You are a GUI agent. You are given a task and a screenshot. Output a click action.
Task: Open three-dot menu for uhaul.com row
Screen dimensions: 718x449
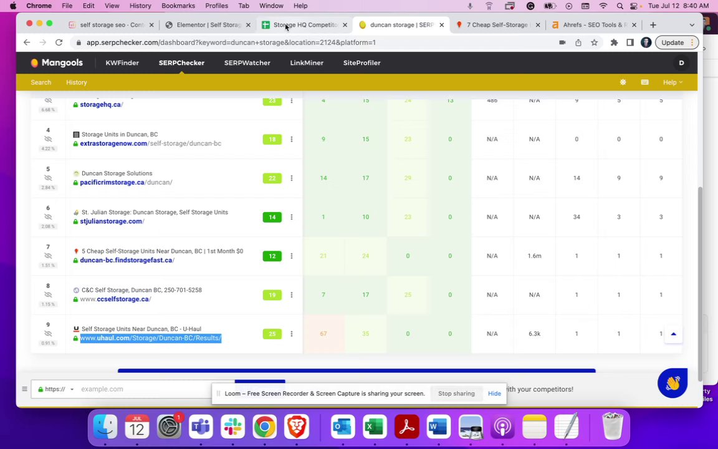[x=291, y=334]
